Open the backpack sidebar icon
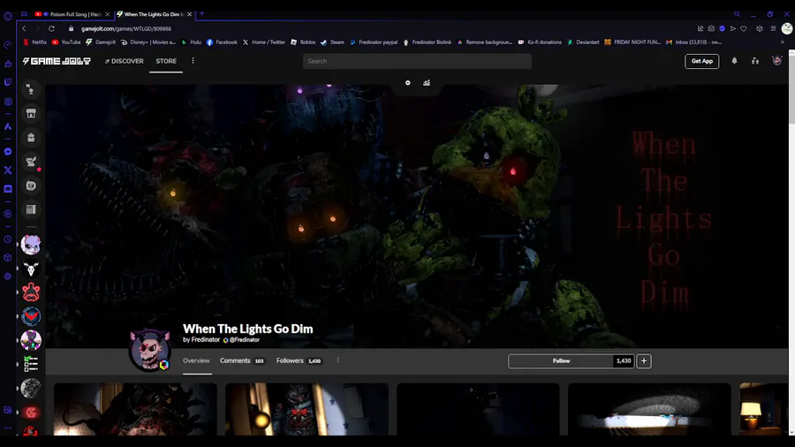This screenshot has width=795, height=447. tap(31, 137)
